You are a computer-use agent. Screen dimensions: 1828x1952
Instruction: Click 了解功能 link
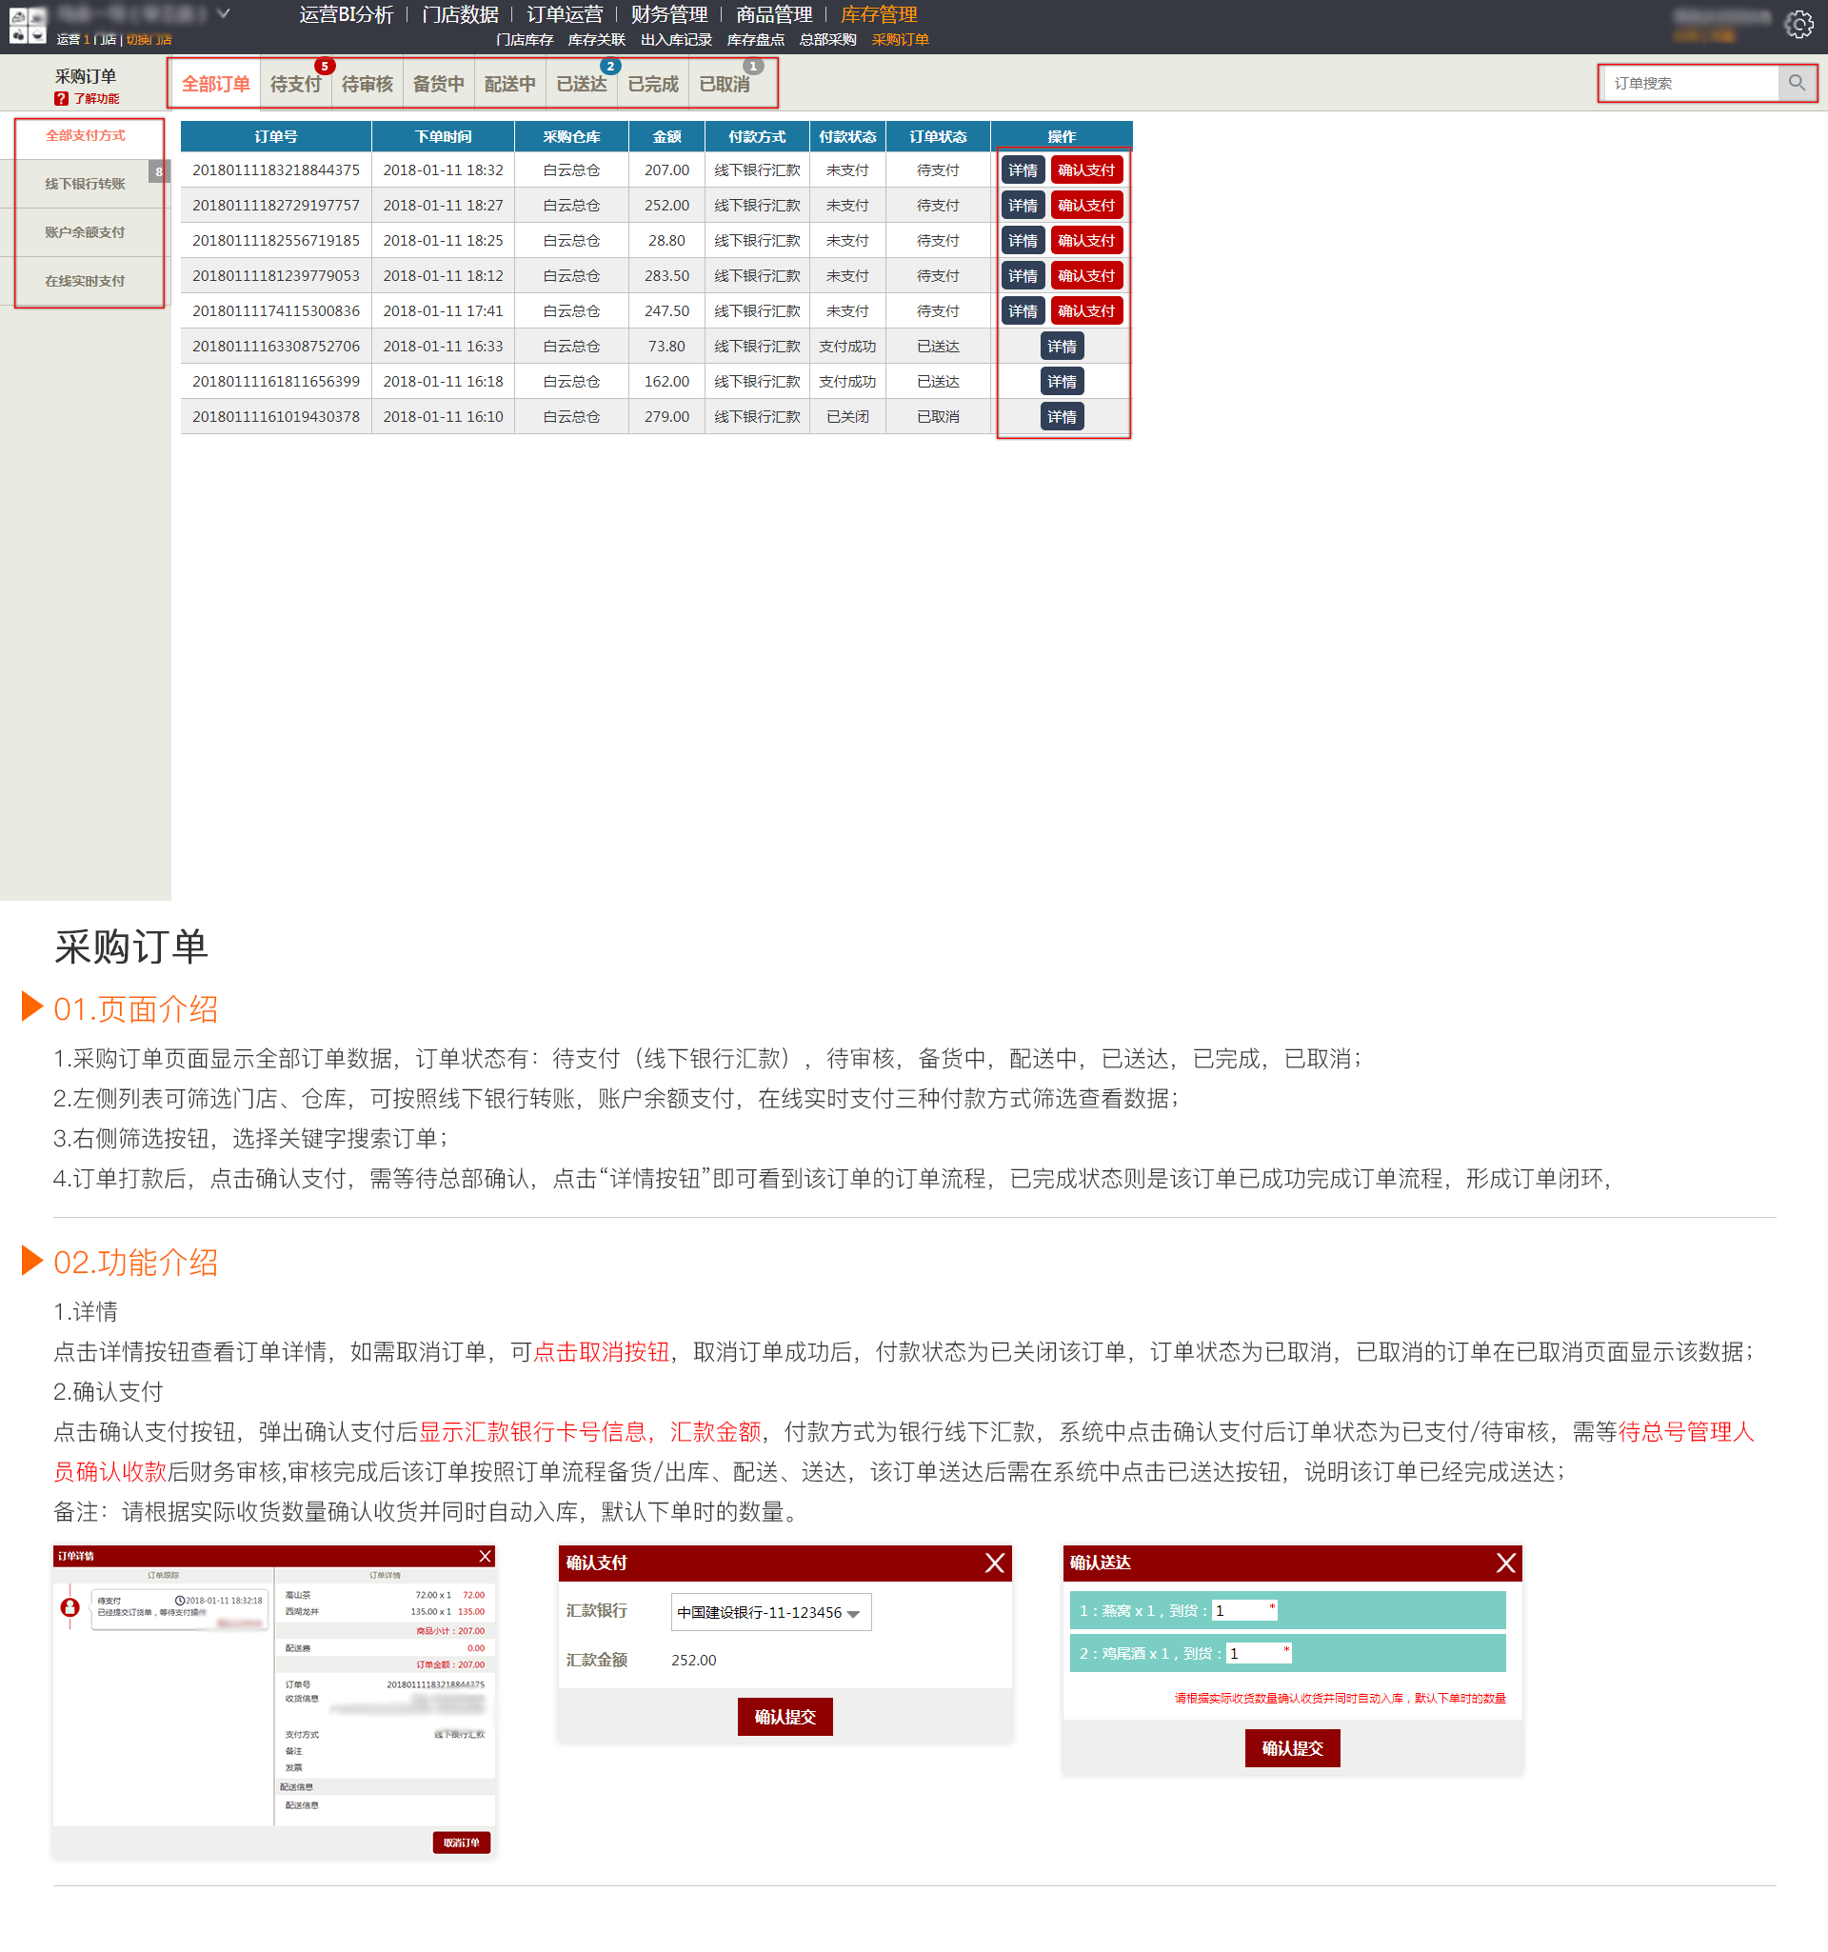96,98
